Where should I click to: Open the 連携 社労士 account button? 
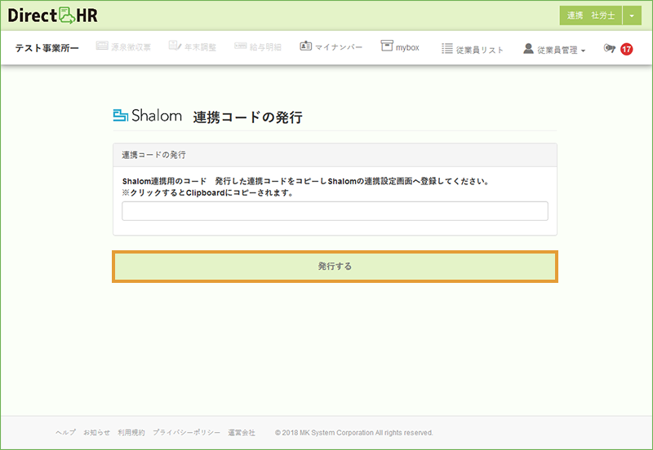(590, 15)
